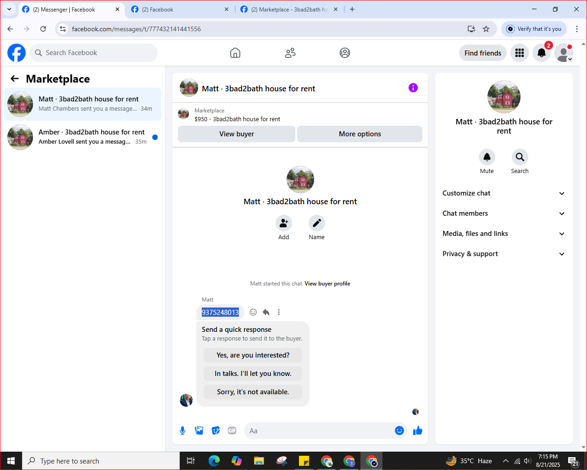
Task: Expand the Customize chat section
Action: 504,193
